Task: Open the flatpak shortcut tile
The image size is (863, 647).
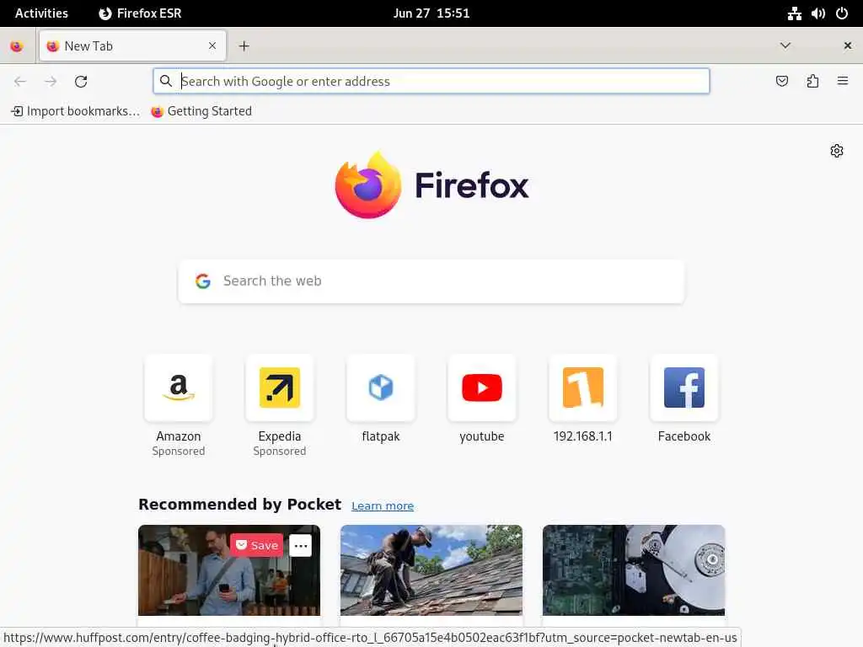Action: [381, 388]
